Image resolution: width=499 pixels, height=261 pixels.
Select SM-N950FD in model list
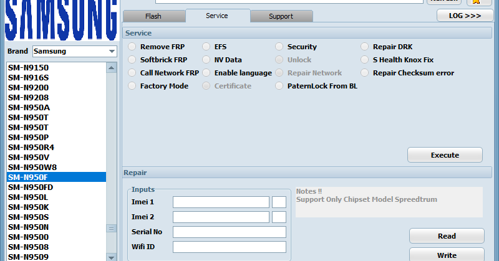[56, 187]
